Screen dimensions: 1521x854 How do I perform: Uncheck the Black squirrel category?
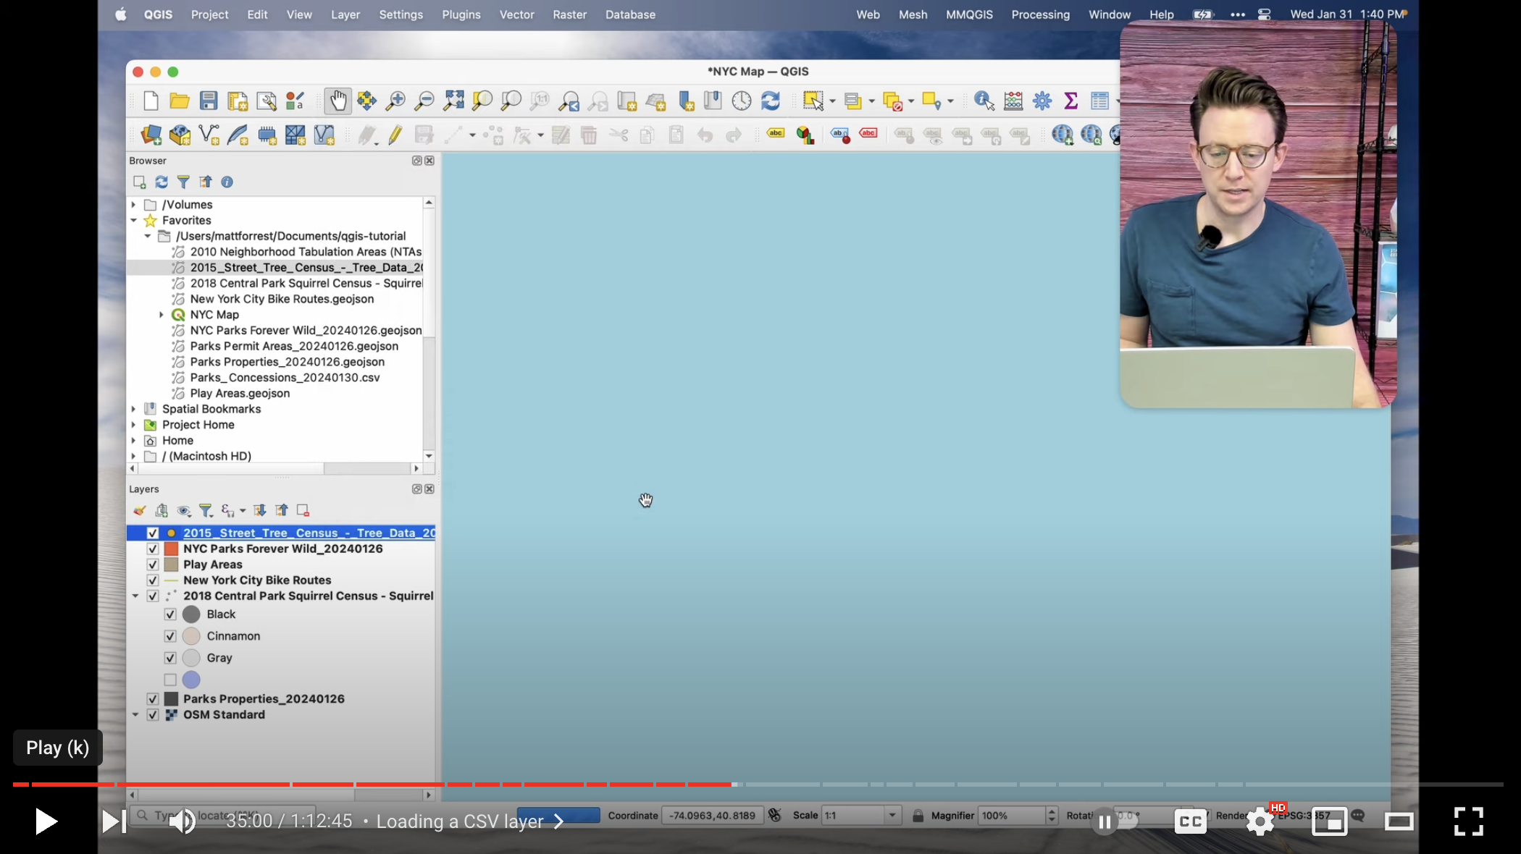170,614
